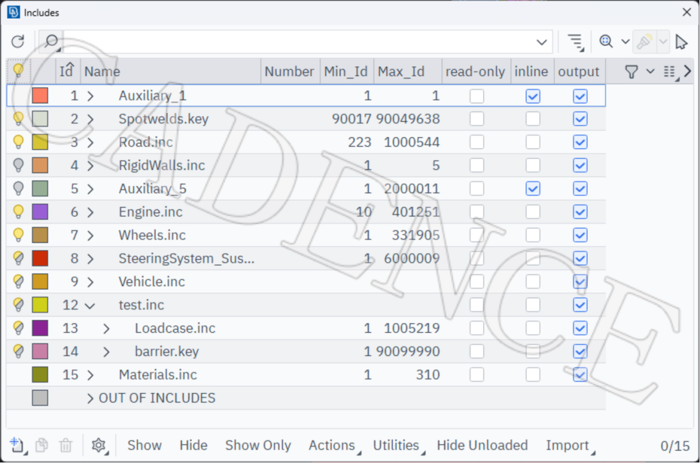The height and width of the screenshot is (463, 700).
Task: Click the zoom-to-fit magnifier icon
Action: (606, 42)
